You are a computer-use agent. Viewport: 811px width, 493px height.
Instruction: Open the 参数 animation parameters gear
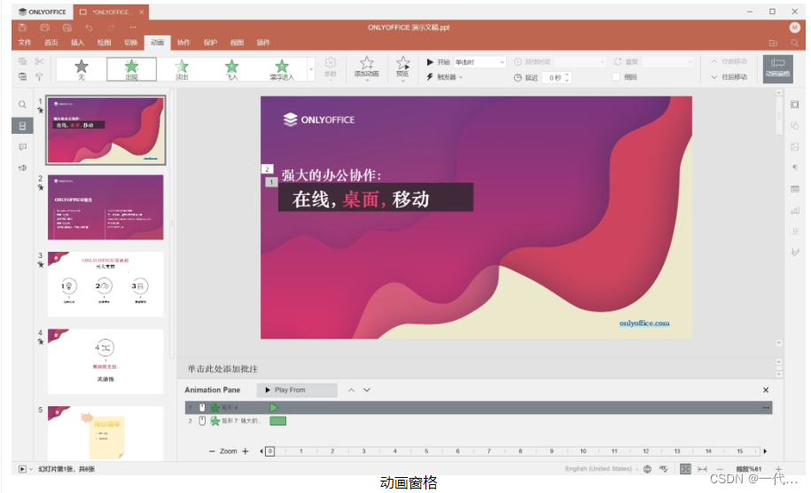(331, 67)
